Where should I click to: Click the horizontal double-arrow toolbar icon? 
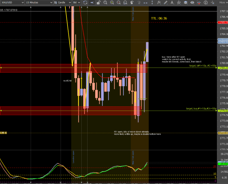coord(146,3)
